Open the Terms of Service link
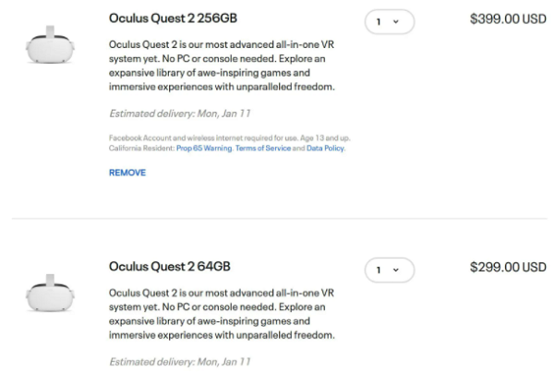The height and width of the screenshot is (373, 554). (263, 148)
